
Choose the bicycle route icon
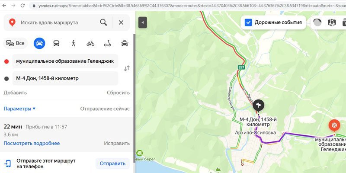(x=90, y=44)
